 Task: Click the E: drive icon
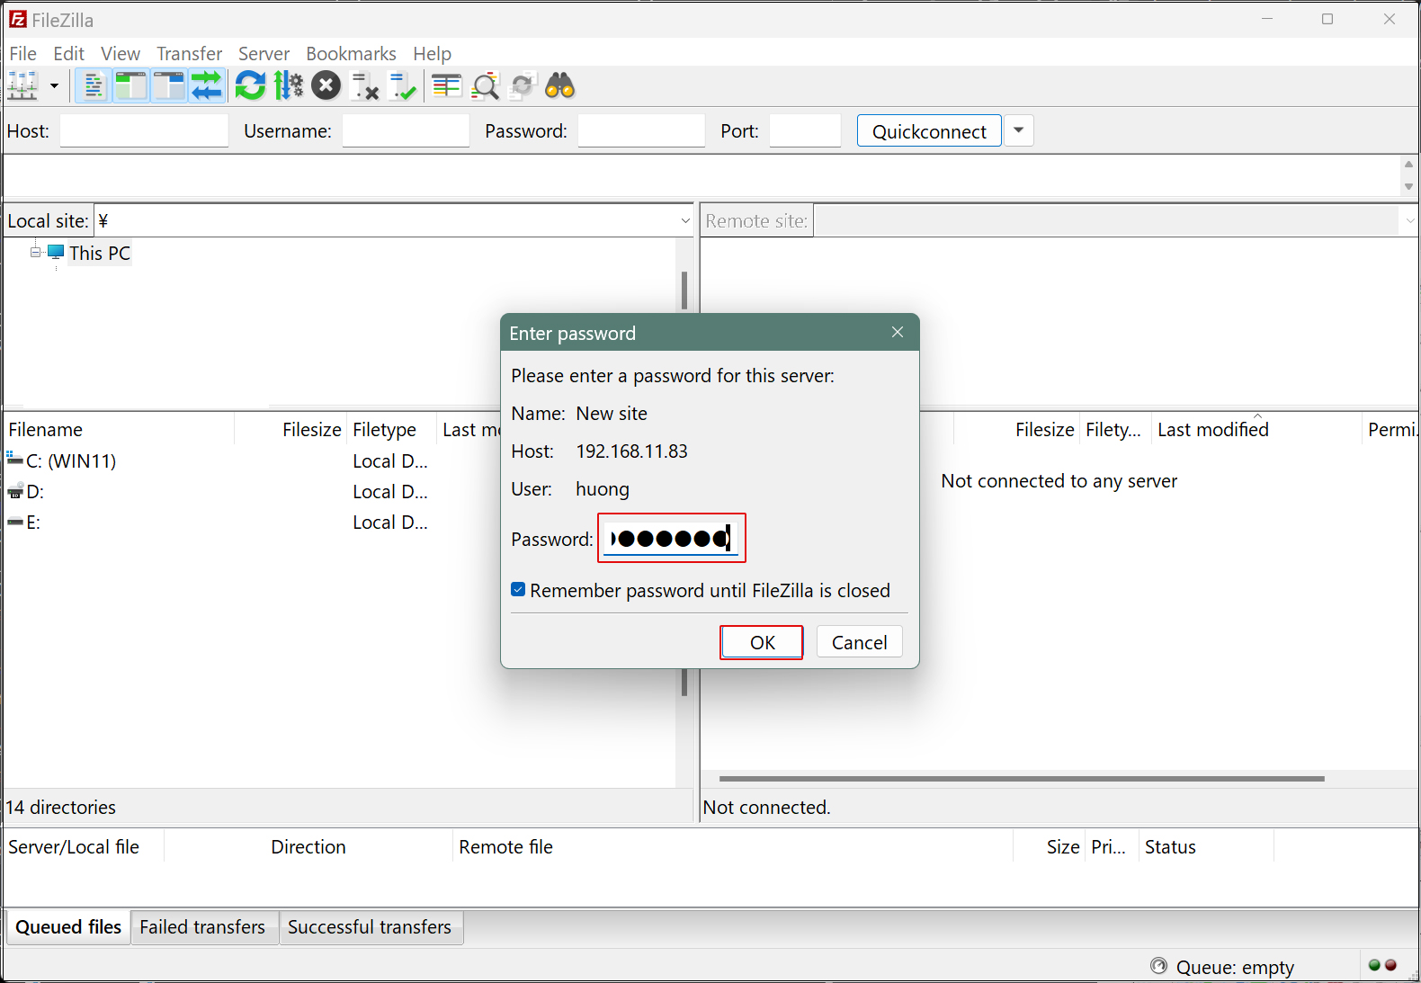(15, 522)
